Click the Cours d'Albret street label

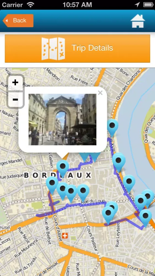57,228
